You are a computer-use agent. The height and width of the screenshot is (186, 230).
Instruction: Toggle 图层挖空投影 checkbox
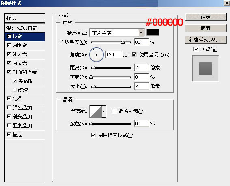93,135
